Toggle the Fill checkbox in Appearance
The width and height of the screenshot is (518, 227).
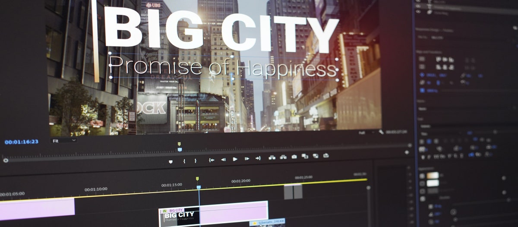422,175
